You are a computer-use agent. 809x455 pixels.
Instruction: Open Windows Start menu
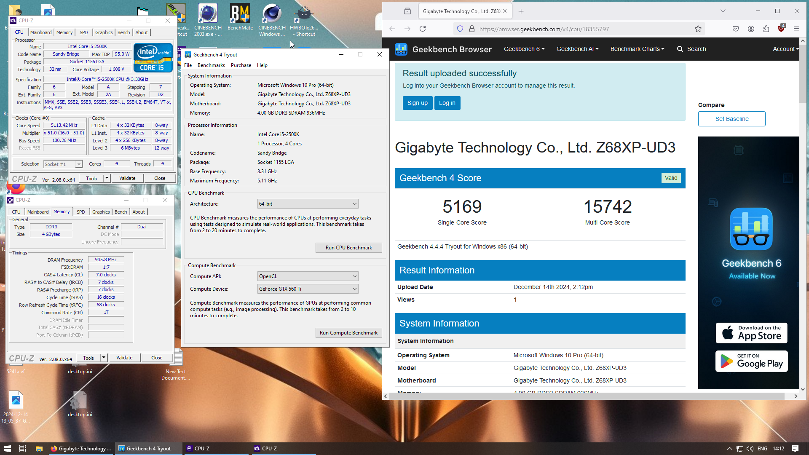pyautogui.click(x=7, y=449)
